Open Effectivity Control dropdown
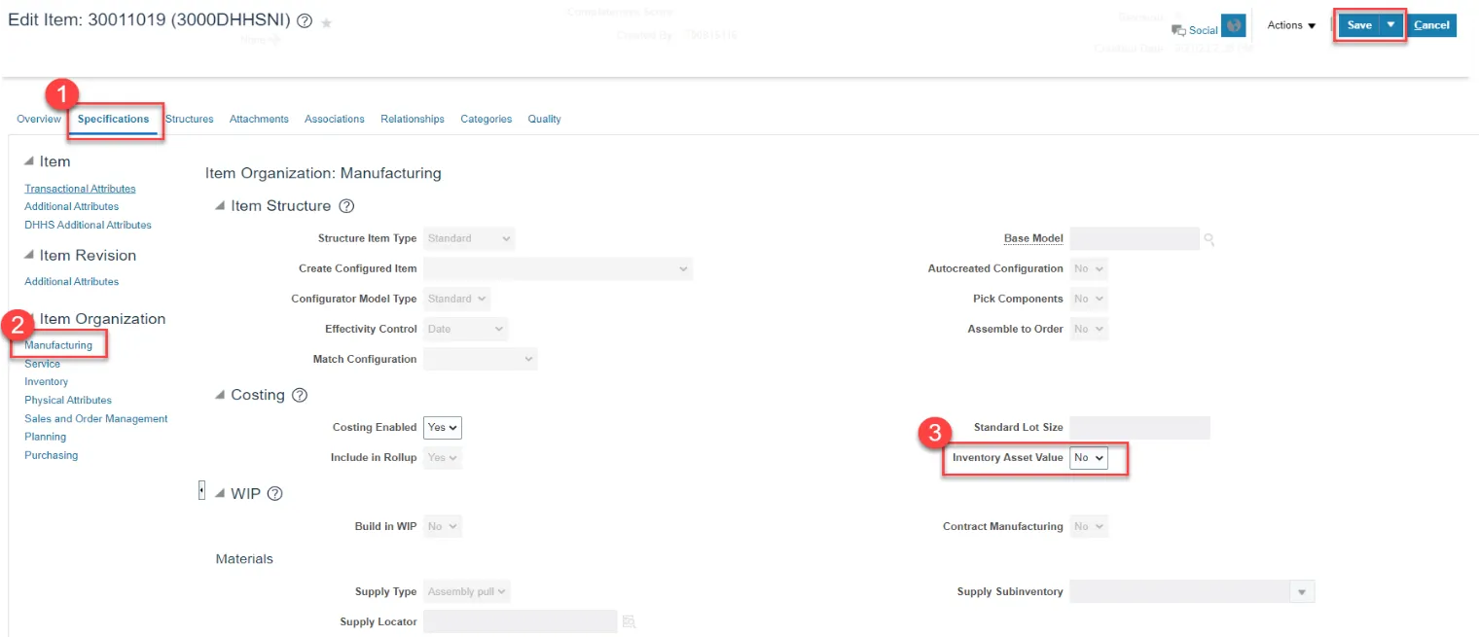This screenshot has width=1479, height=637. pyautogui.click(x=466, y=329)
